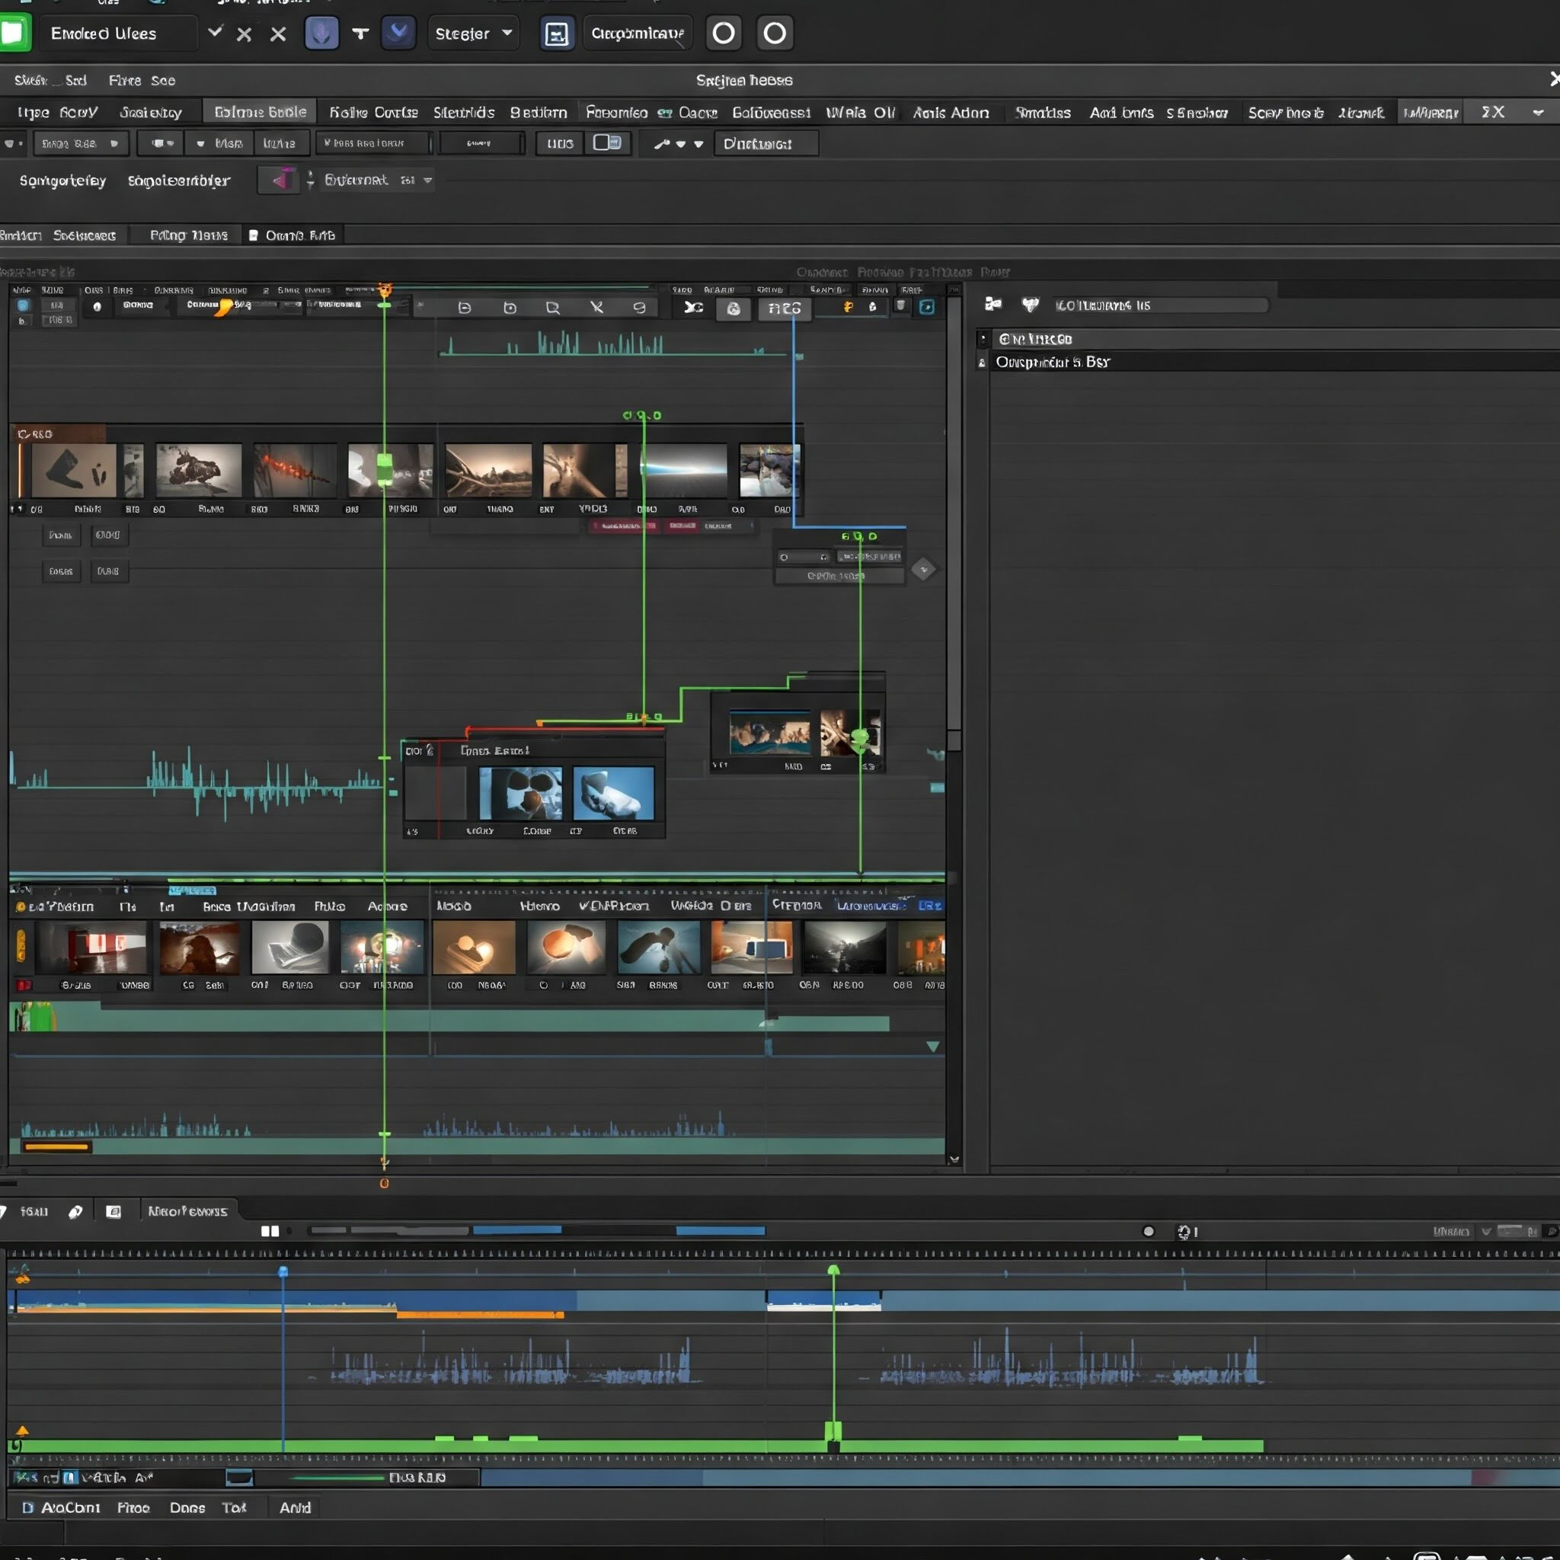Click the green square icon at top-left

pos(14,33)
